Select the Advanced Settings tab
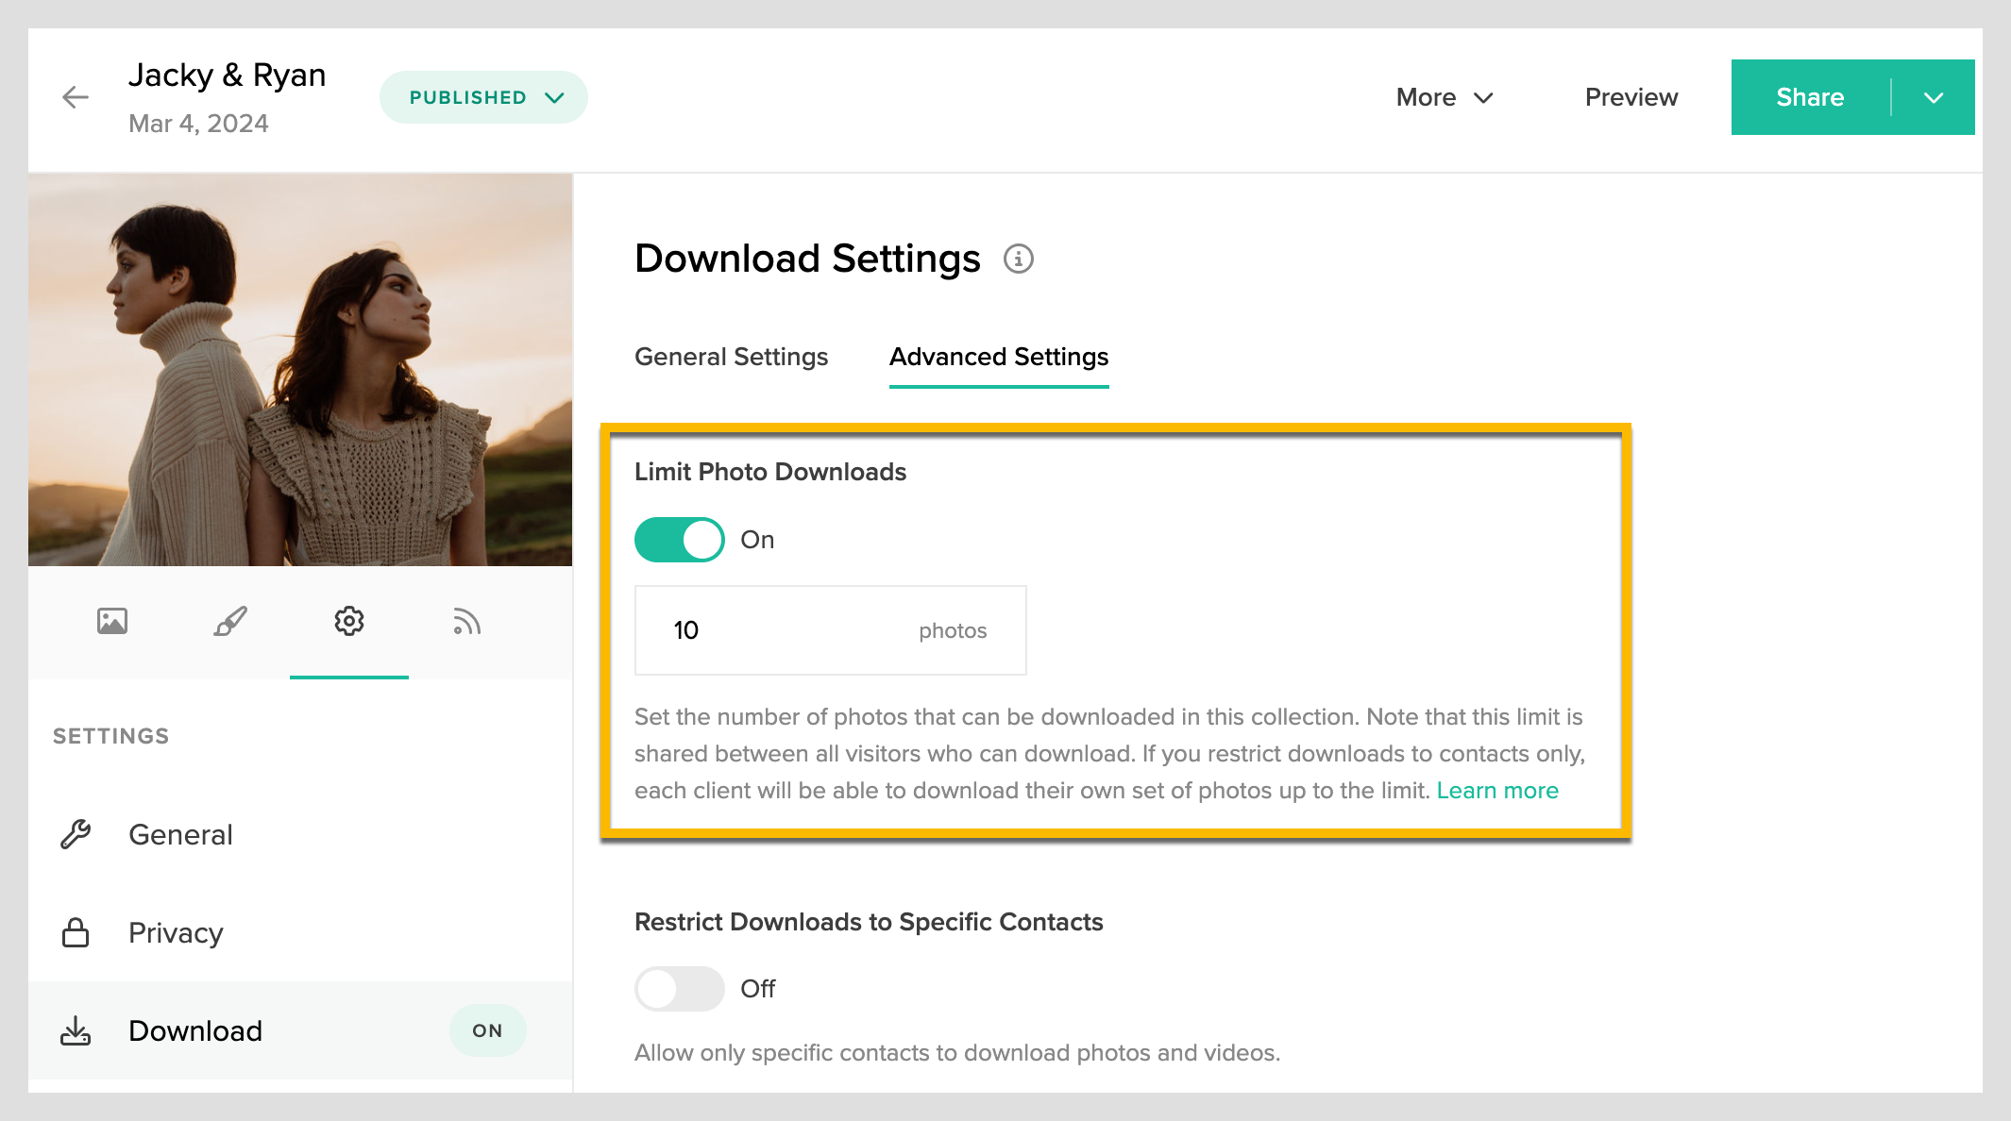Viewport: 2011px width, 1121px height. 998,357
